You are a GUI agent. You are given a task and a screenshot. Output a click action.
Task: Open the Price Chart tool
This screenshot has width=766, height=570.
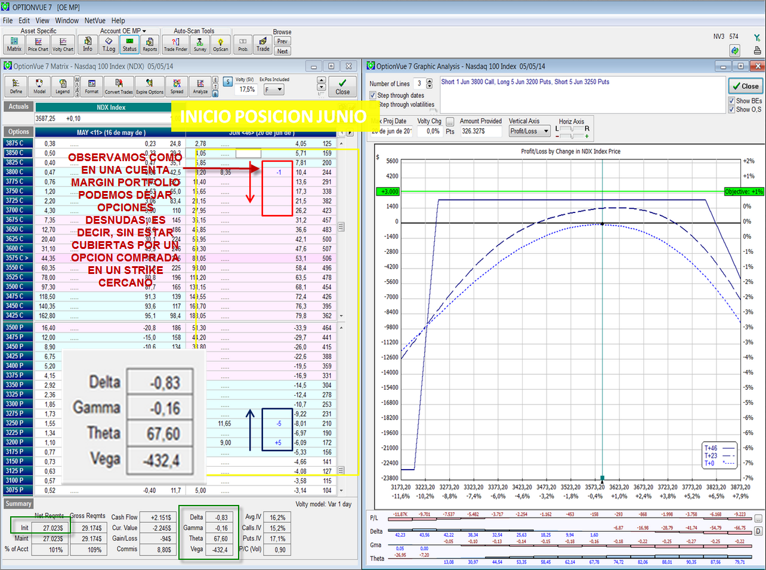coord(38,44)
